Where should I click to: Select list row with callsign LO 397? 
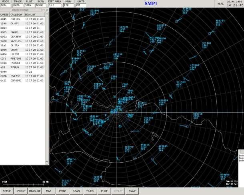click(x=22, y=54)
